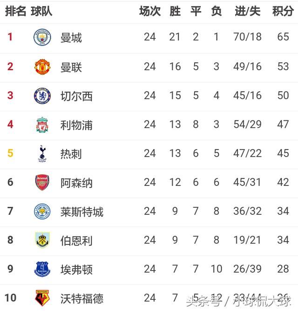The height and width of the screenshot is (311, 298).
Task: Open the 曼城 team name link
Action: click(71, 37)
